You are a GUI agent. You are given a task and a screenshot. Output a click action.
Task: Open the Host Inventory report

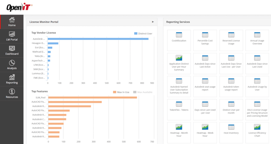[231, 133]
